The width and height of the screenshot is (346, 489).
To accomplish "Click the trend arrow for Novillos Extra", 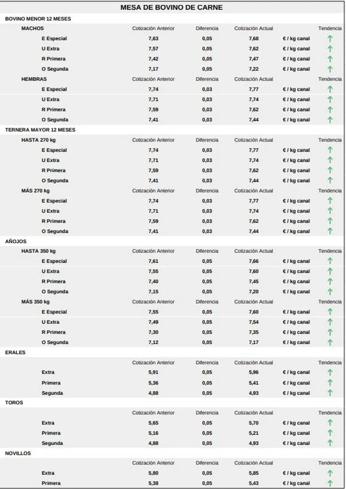I will click(x=330, y=473).
